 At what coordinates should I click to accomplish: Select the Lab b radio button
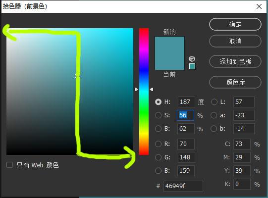214,129
